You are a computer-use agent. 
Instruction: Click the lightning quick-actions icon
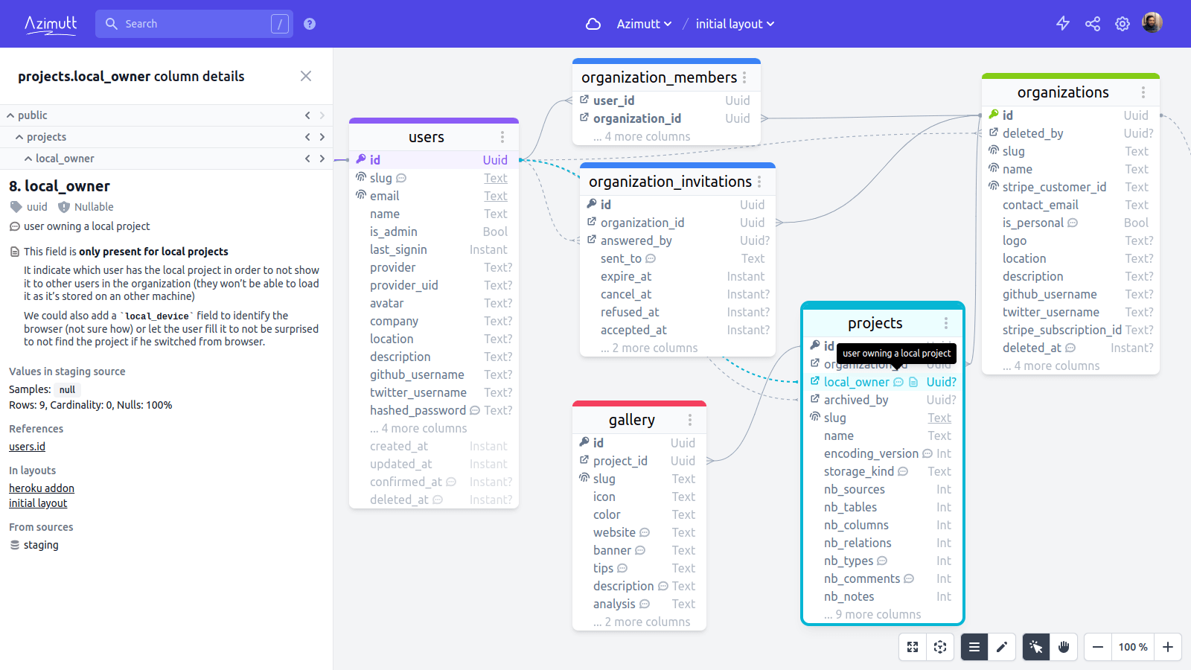coord(1063,23)
